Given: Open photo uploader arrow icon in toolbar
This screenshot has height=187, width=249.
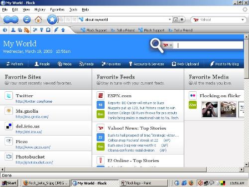Looking at the screenshot, I should pos(63,30).
